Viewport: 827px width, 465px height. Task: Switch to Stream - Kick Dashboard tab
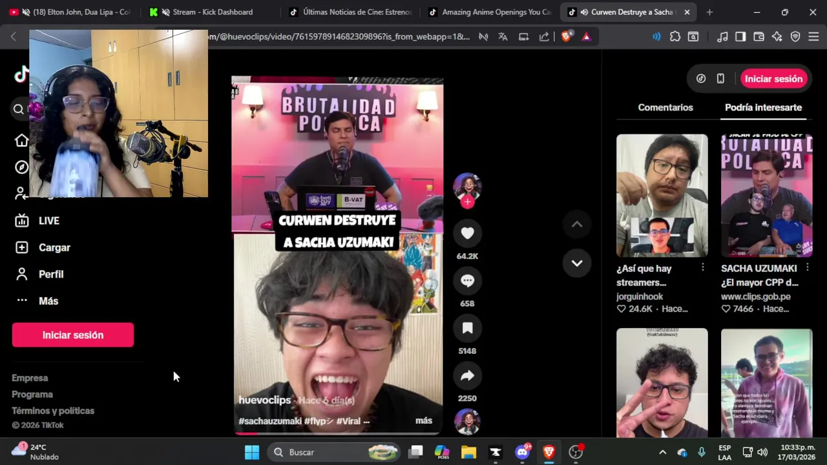click(207, 12)
